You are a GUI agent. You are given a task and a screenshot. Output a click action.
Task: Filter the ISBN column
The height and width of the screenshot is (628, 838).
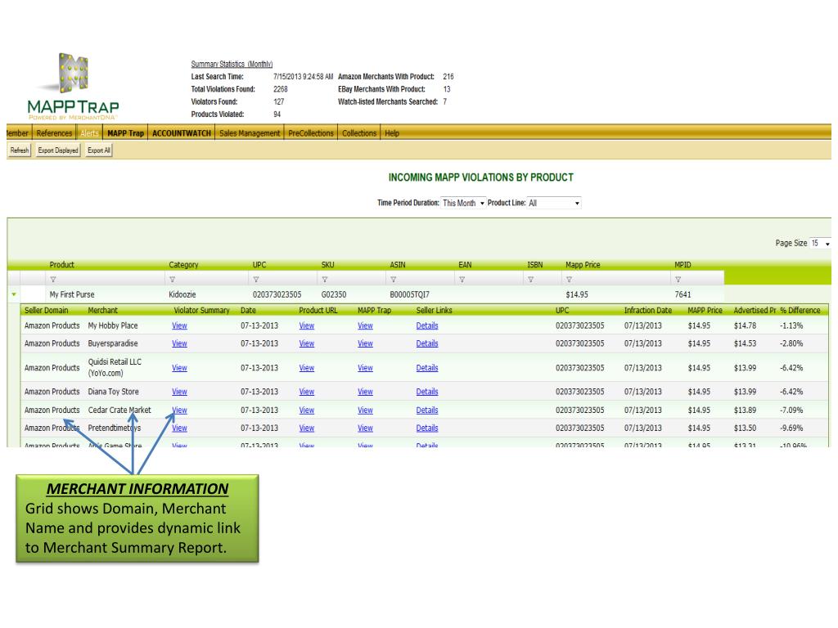pyautogui.click(x=530, y=280)
